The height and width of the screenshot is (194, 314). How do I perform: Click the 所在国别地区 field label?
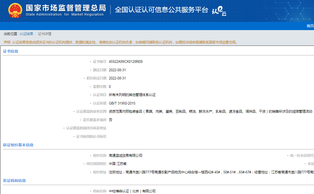[x=96, y=164]
